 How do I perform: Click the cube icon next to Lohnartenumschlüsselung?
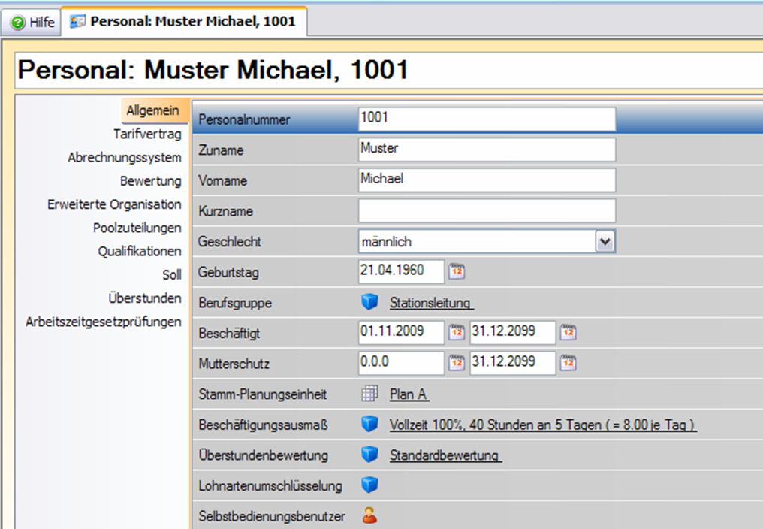369,486
